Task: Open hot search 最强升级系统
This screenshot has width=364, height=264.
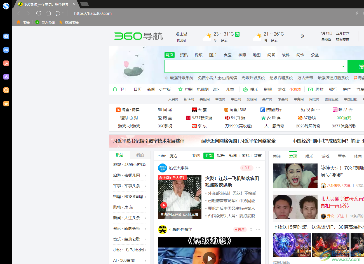Action: point(182,78)
